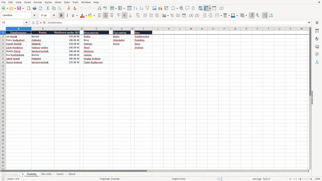322x181 pixels.
Task: Insert pivot table icon
Action: [x=166, y=8]
